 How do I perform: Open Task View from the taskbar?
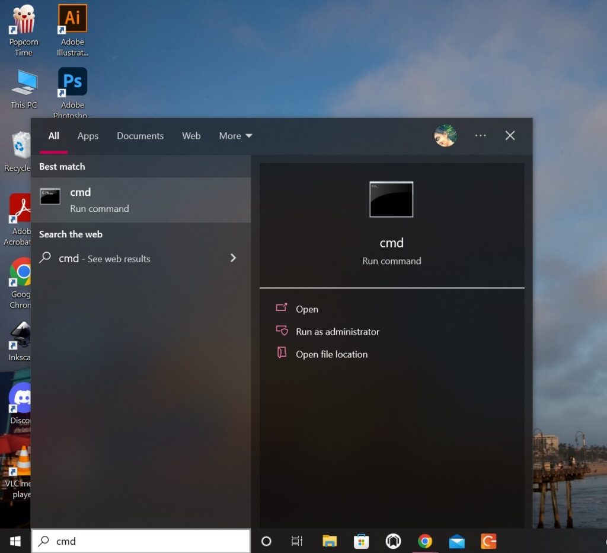(297, 541)
